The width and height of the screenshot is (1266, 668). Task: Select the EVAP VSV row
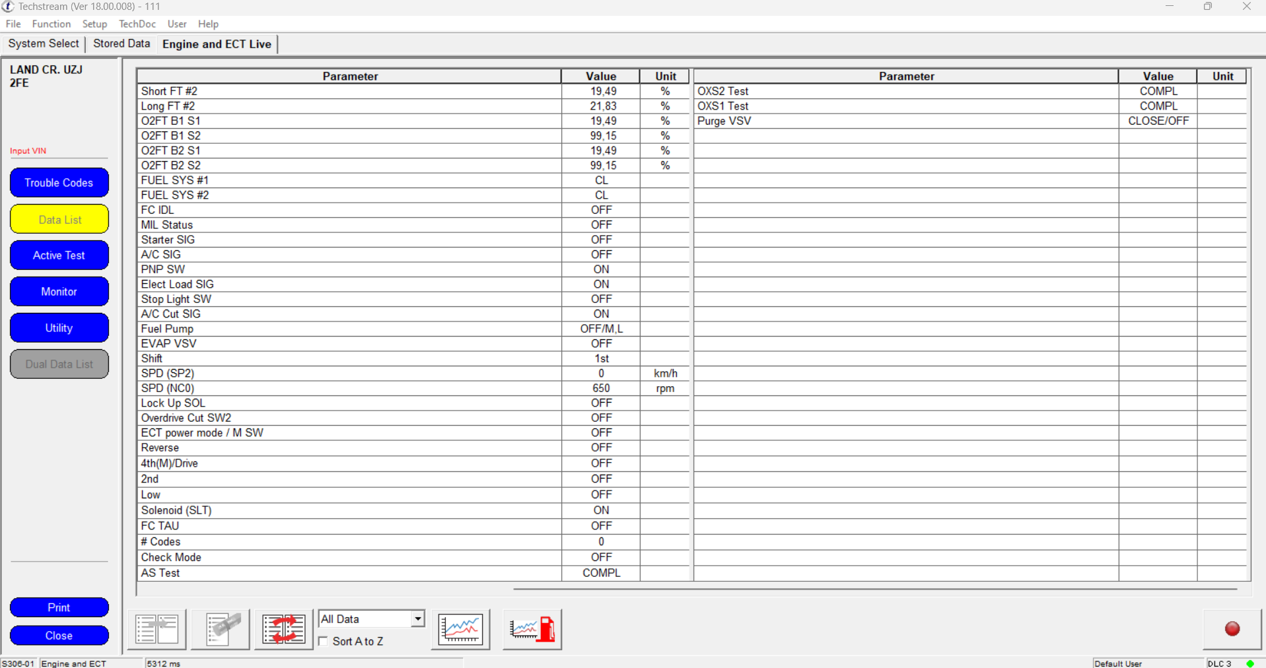click(x=413, y=343)
